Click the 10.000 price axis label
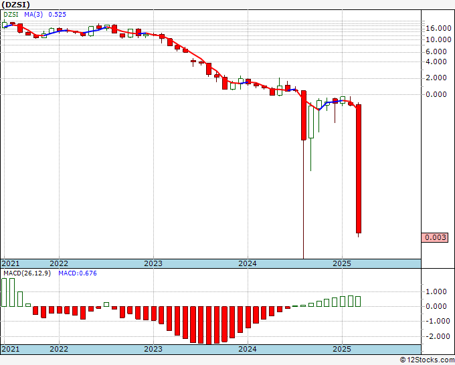Viewport: 455px width, 365px height. [x=438, y=39]
